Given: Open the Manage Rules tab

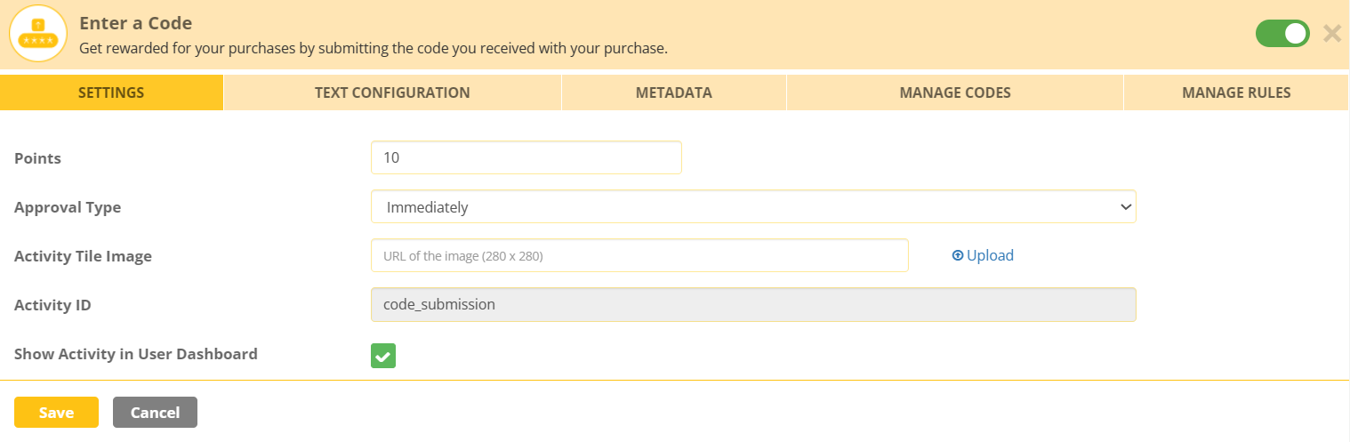Looking at the screenshot, I should click(x=1235, y=92).
